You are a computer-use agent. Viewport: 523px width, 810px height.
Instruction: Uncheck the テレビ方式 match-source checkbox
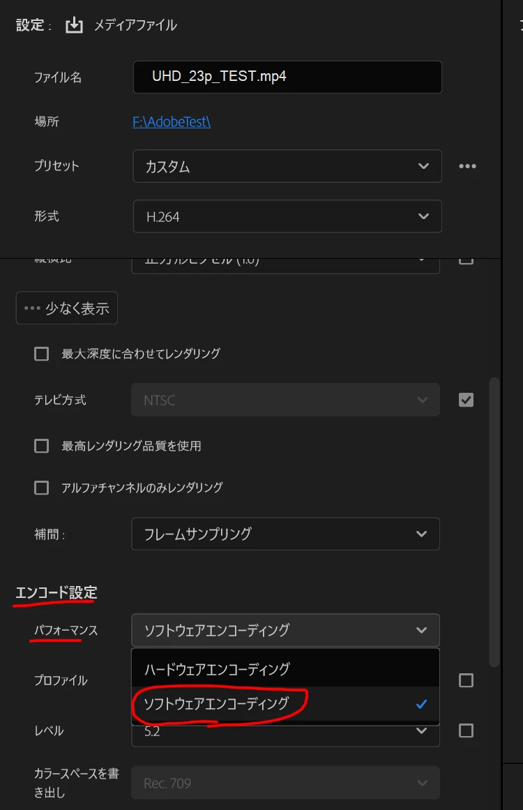click(x=467, y=400)
